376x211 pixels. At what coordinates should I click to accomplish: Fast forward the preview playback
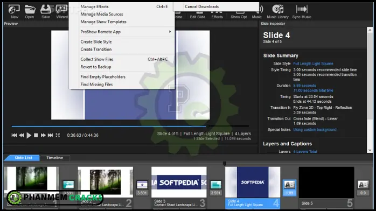tap(43, 135)
